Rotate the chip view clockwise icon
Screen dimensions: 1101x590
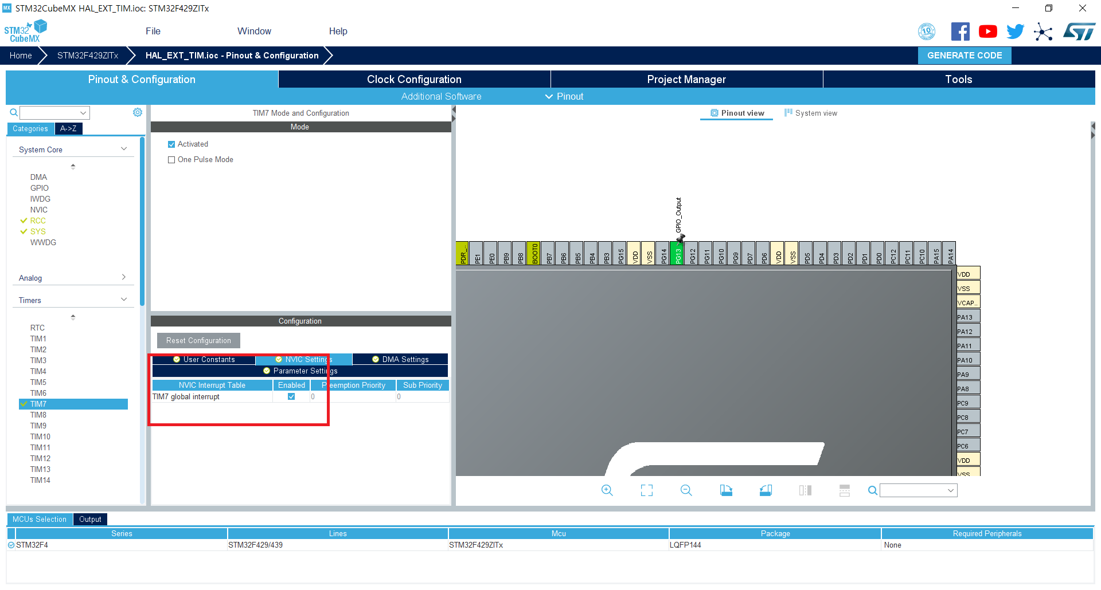726,490
